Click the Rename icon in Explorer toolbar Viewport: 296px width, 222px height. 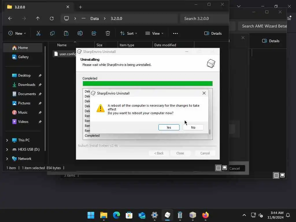[x=80, y=34]
